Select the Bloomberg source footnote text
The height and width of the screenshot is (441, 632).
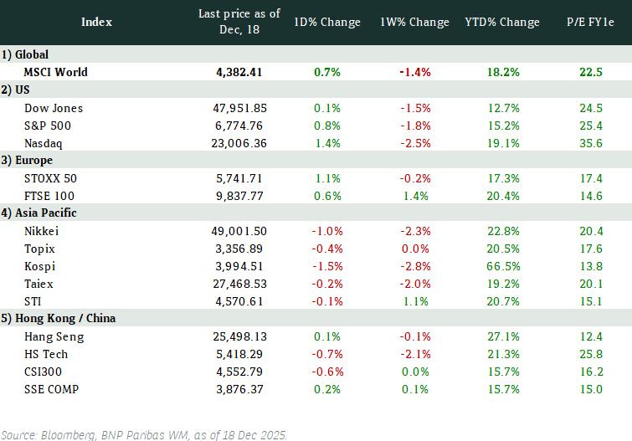143,434
